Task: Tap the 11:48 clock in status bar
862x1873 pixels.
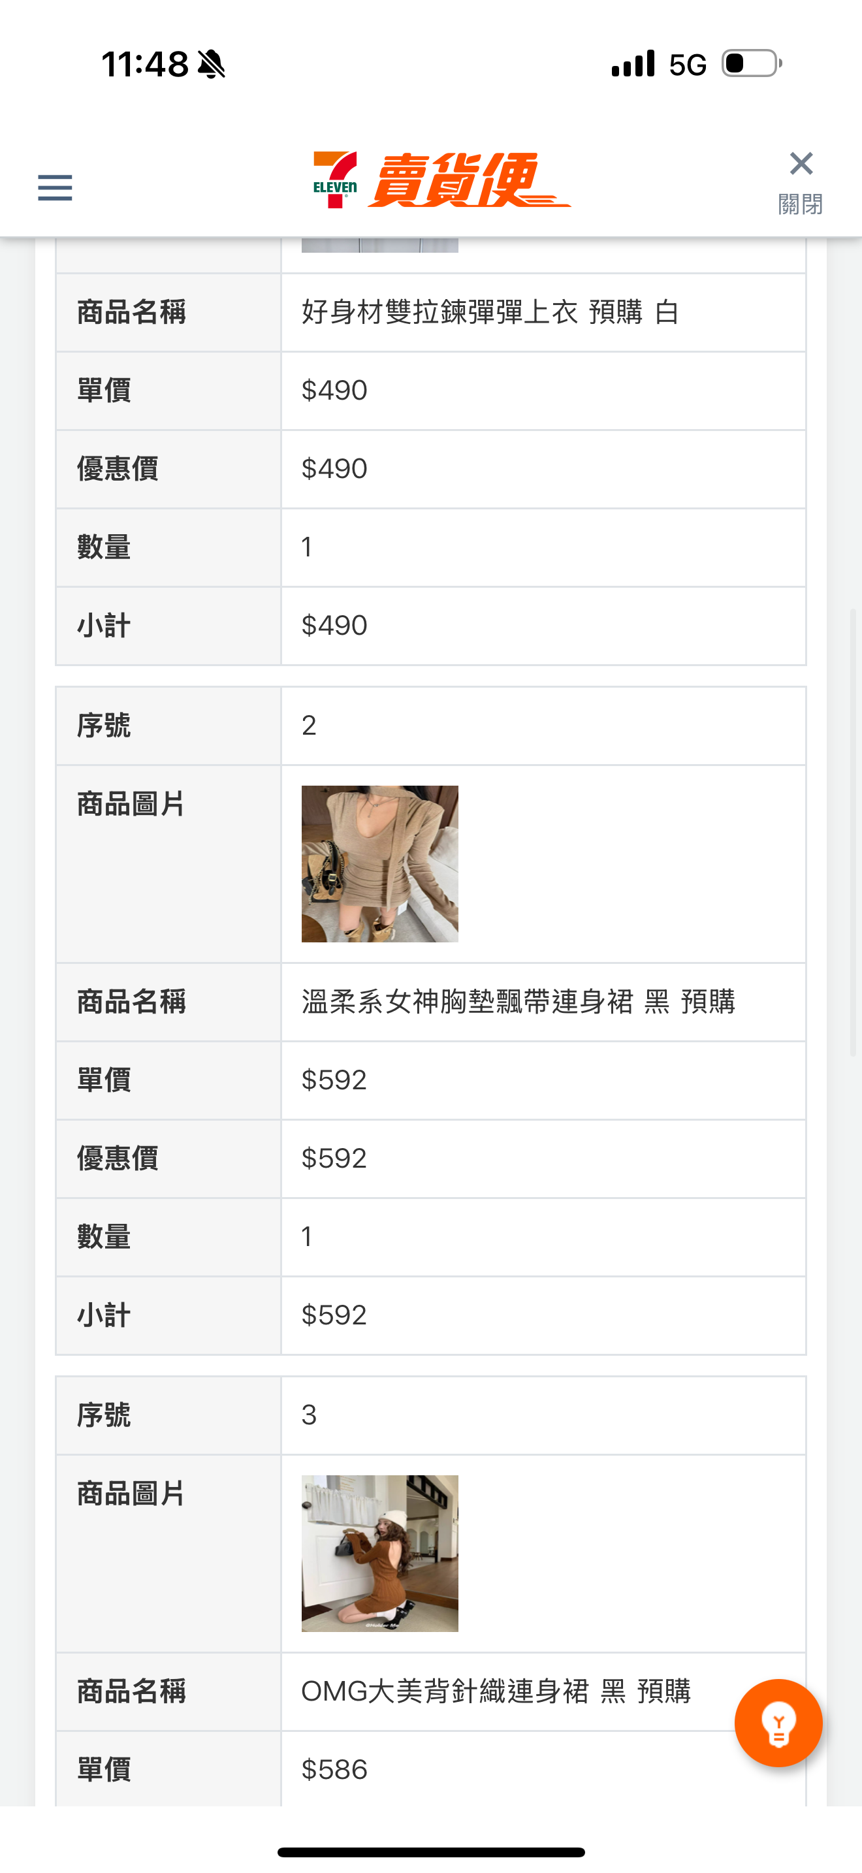Action: coord(146,65)
